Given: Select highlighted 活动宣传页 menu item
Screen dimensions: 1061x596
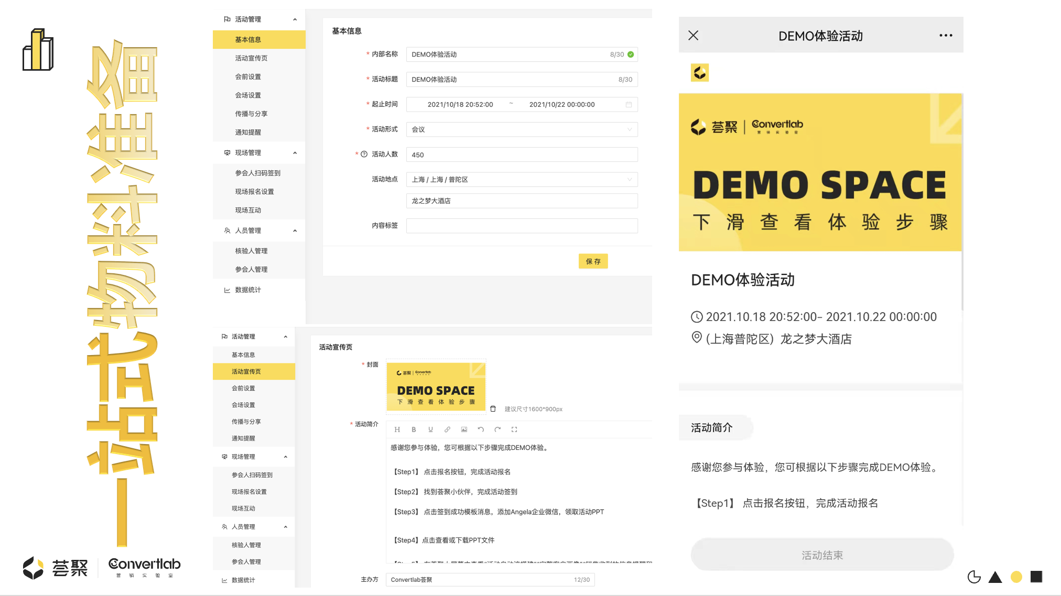Looking at the screenshot, I should 254,371.
